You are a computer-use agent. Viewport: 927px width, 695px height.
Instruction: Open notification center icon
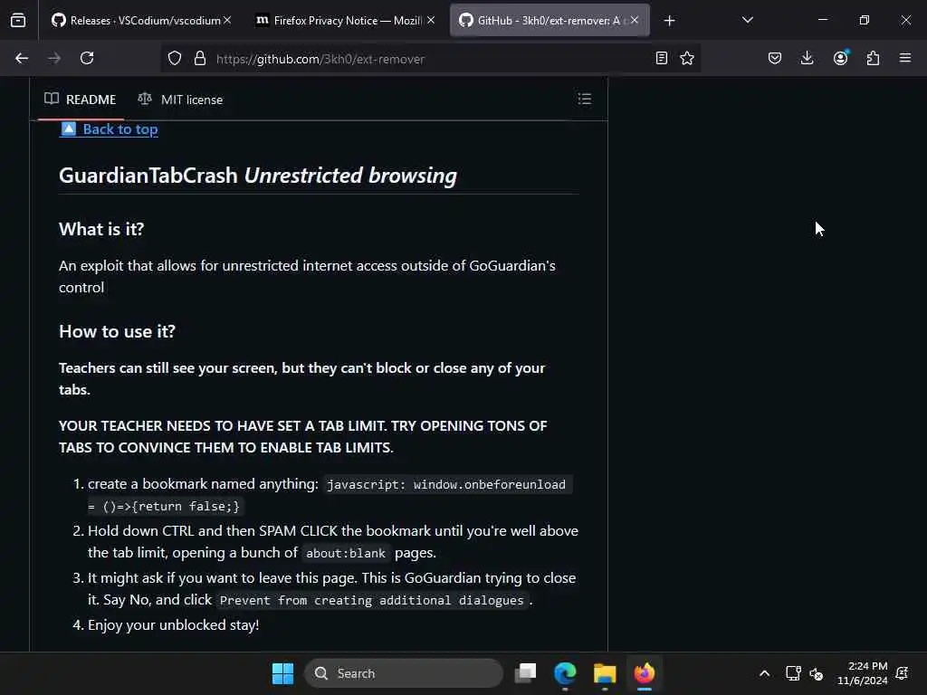coord(903,673)
